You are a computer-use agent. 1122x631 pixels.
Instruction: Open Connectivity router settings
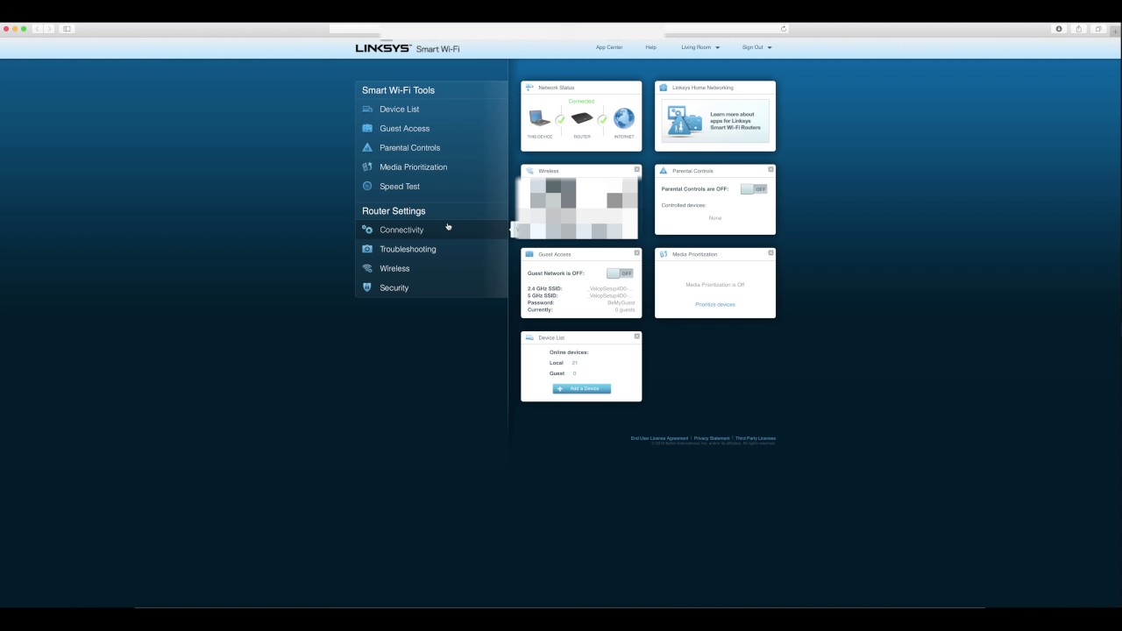tap(431, 230)
